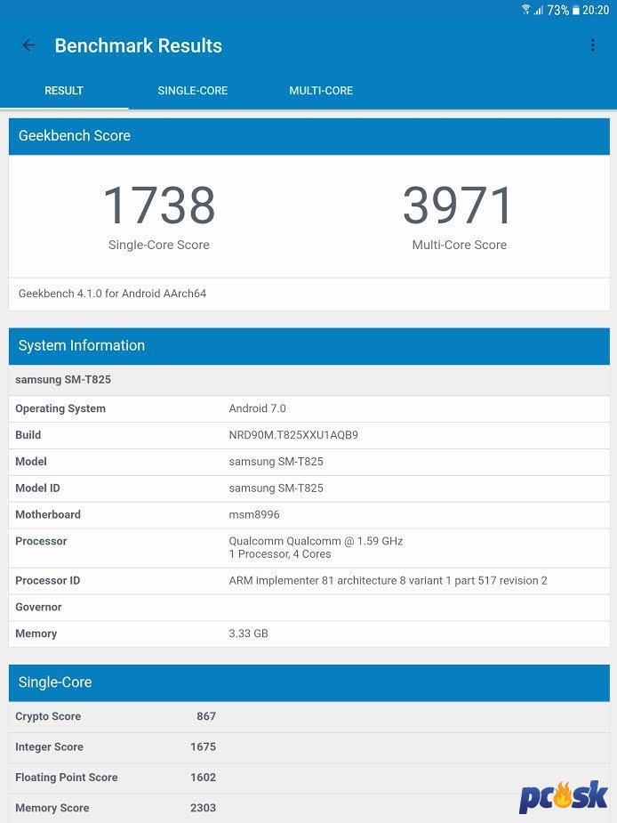This screenshot has width=617, height=823.
Task: Tap the Operating System row
Action: (308, 408)
